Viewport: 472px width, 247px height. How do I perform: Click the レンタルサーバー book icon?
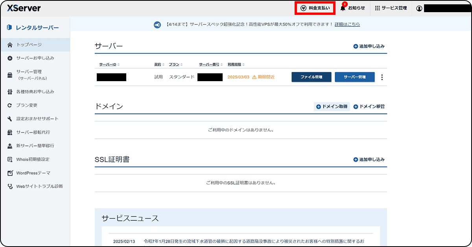(9, 28)
